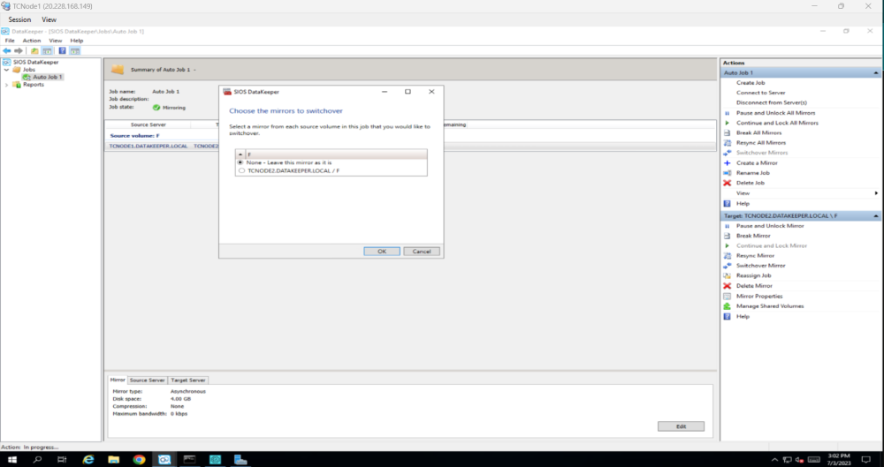Click the Reassign Job icon

click(x=728, y=276)
